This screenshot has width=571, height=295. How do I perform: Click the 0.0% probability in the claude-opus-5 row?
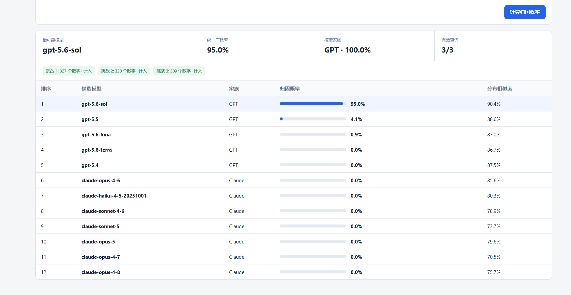356,242
